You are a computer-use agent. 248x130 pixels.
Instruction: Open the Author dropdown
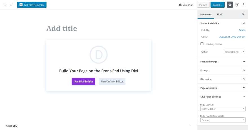tap(234, 52)
